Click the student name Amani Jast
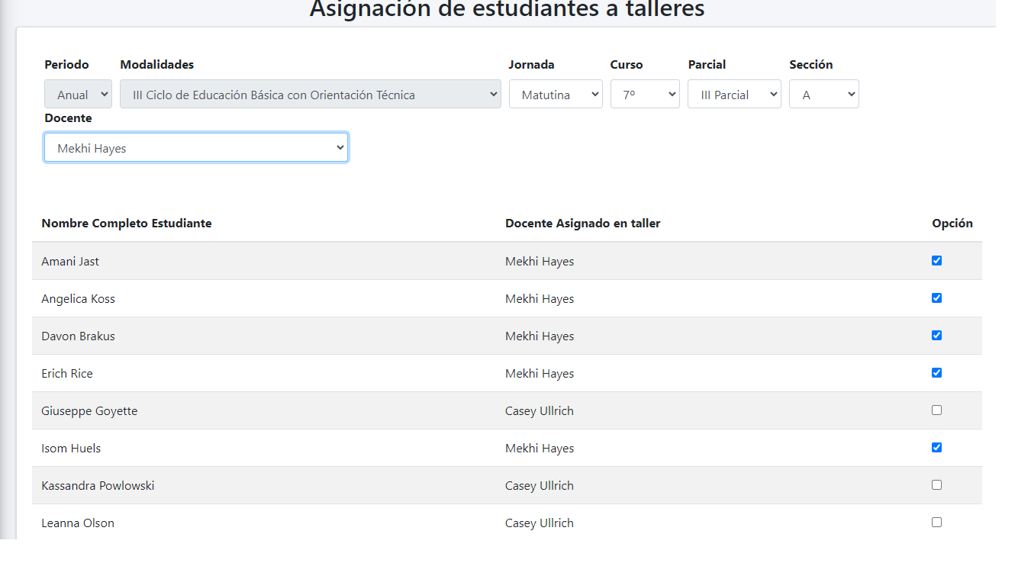 click(70, 262)
